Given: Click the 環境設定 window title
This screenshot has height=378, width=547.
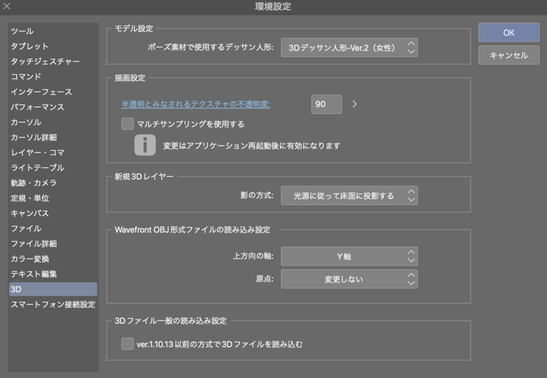Looking at the screenshot, I should pyautogui.click(x=273, y=6).
